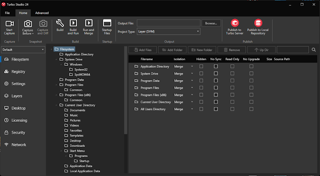Toggle No Upgrade checkbox for Program Files row

(251, 88)
